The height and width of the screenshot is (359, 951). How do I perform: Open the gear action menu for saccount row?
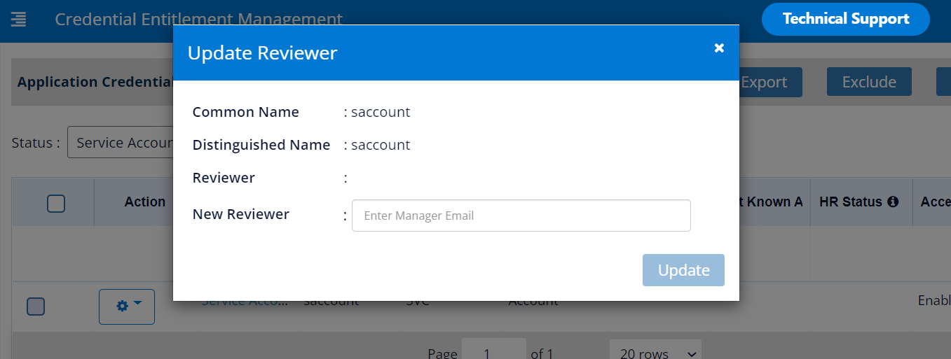[x=127, y=306]
